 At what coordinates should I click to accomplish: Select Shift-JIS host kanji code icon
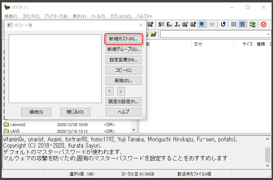[x=161, y=24]
